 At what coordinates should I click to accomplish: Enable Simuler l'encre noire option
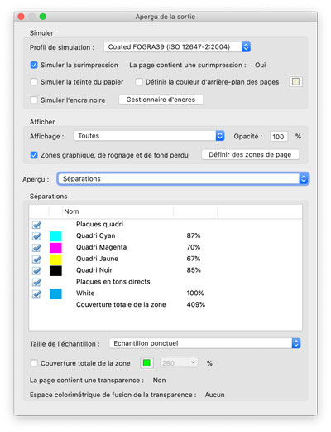click(34, 100)
